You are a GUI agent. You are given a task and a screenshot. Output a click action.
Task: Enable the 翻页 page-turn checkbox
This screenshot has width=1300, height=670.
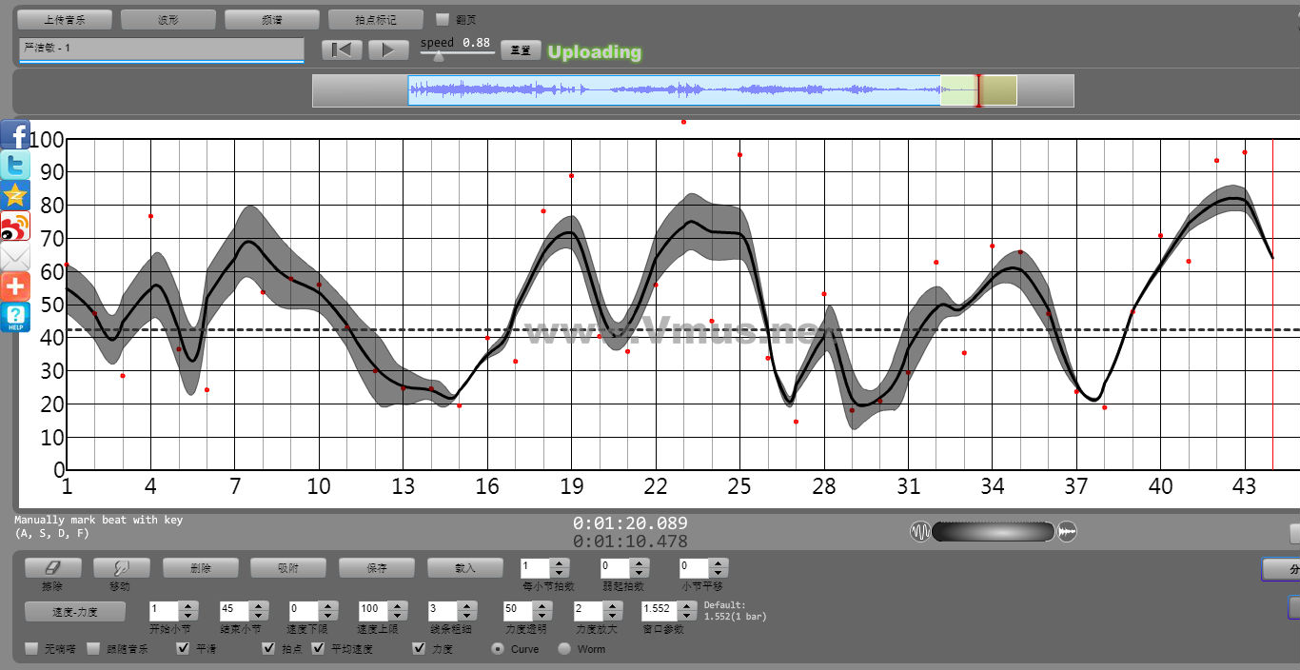click(x=442, y=19)
